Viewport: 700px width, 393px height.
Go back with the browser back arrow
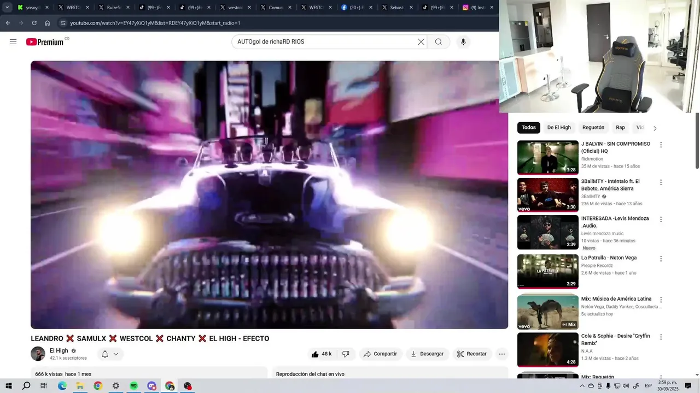point(8,23)
